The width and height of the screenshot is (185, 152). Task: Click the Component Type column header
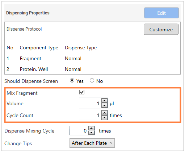tap(39, 48)
